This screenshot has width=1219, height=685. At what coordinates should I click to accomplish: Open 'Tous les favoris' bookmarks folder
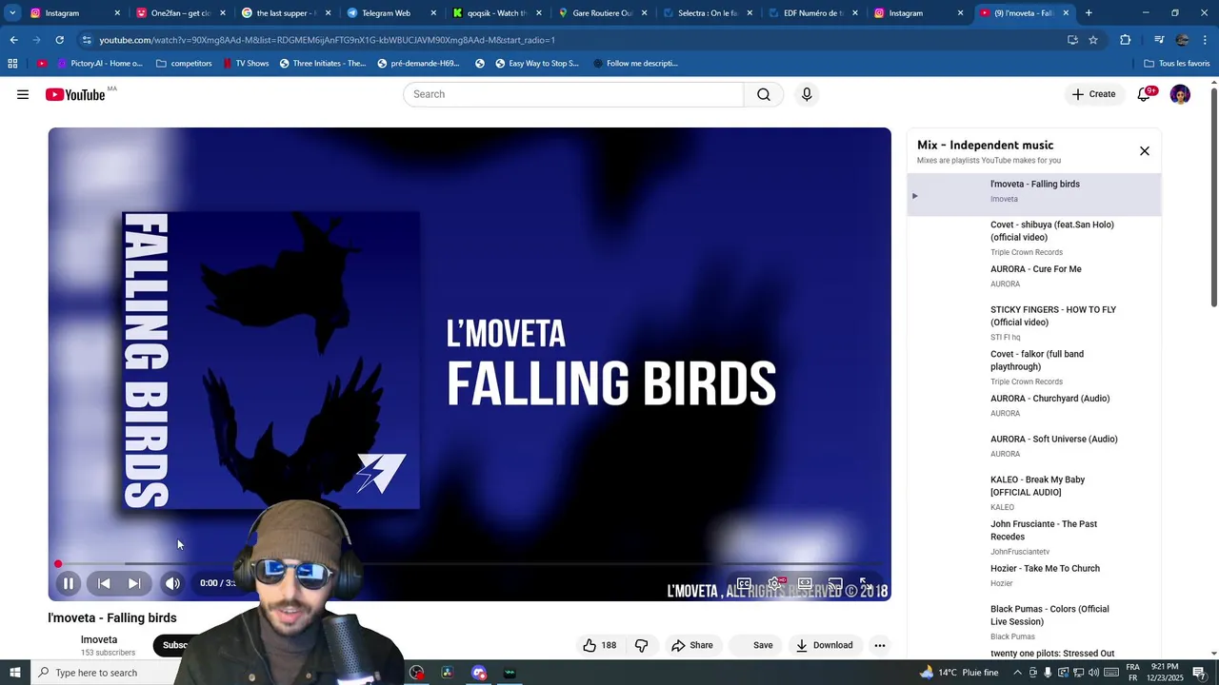(x=1177, y=64)
